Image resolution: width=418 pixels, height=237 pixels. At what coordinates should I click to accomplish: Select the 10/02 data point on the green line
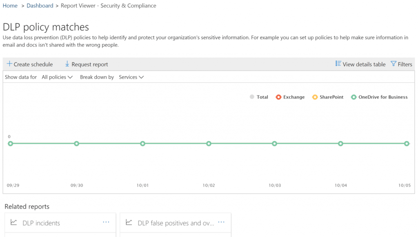(x=209, y=144)
